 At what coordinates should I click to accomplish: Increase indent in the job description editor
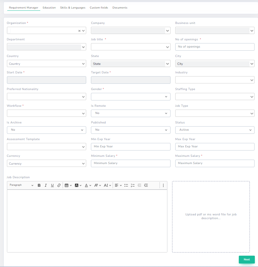point(146,185)
